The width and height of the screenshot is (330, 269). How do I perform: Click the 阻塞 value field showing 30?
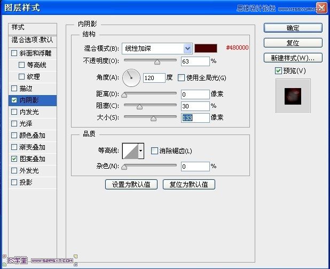tap(195, 106)
